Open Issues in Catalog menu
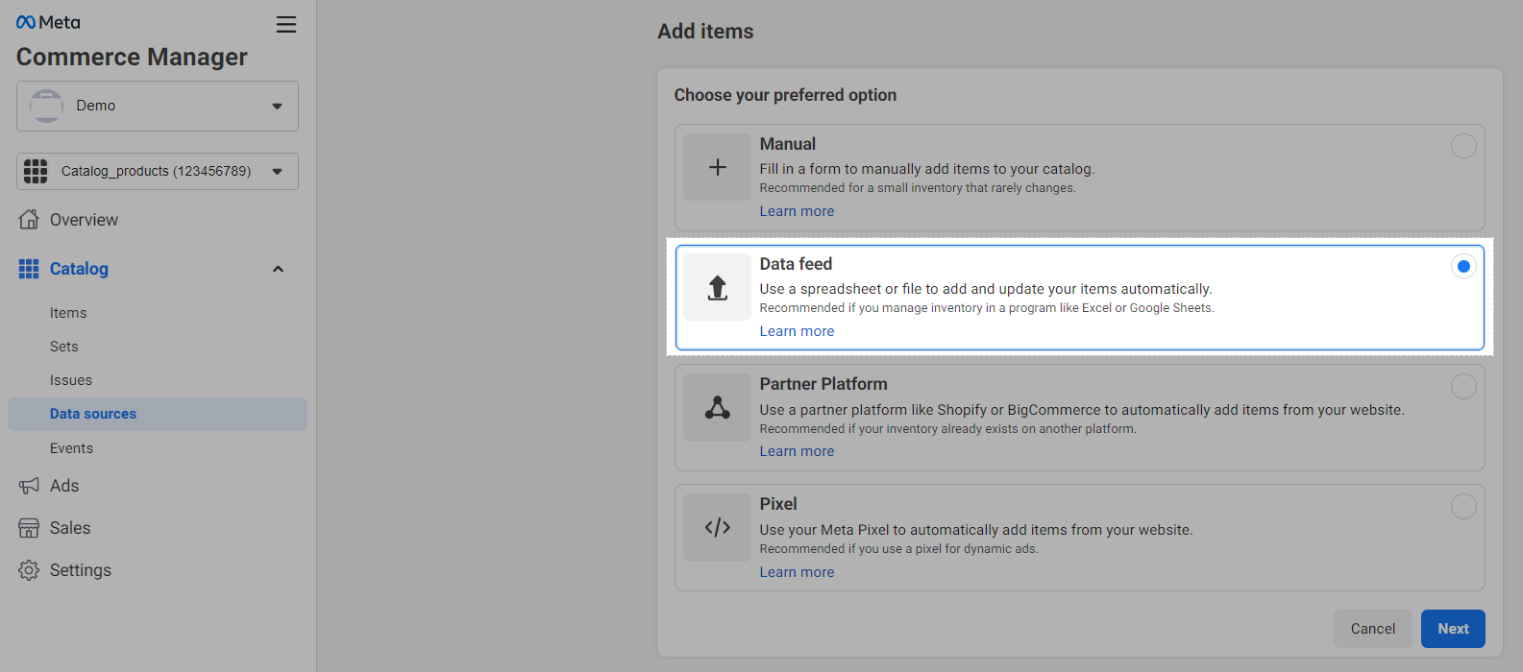1523x672 pixels. pyautogui.click(x=71, y=380)
